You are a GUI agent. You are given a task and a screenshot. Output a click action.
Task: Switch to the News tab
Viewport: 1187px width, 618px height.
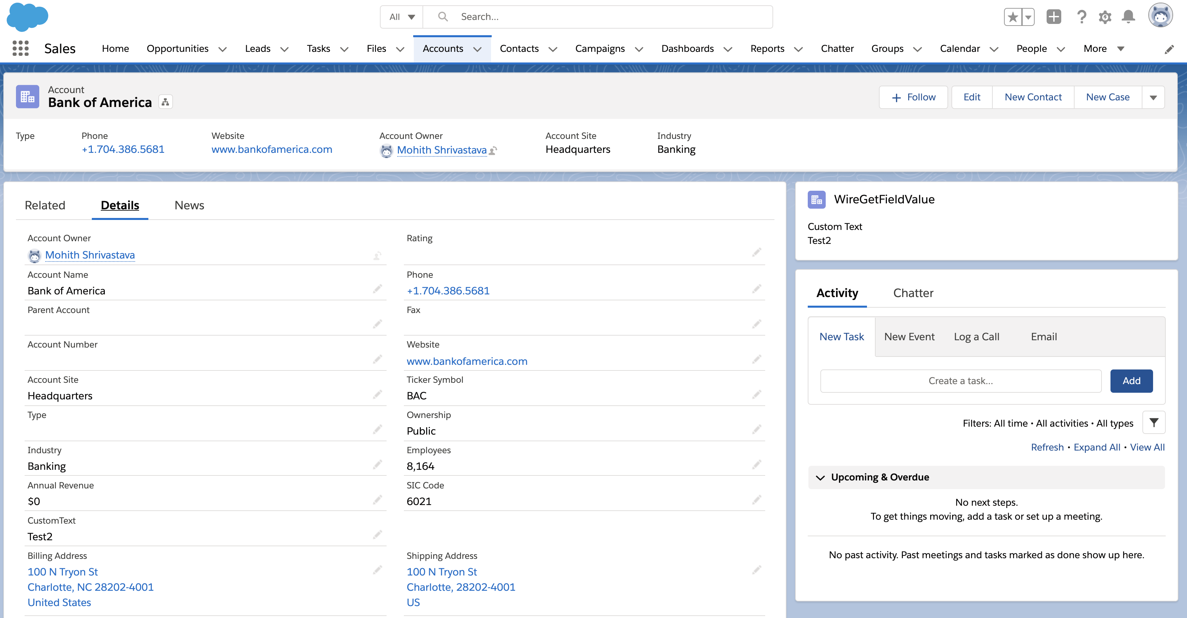189,205
